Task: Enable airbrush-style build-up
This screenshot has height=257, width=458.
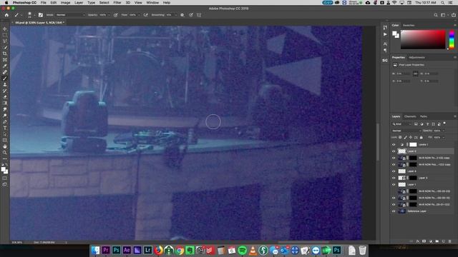Action: coord(145,15)
